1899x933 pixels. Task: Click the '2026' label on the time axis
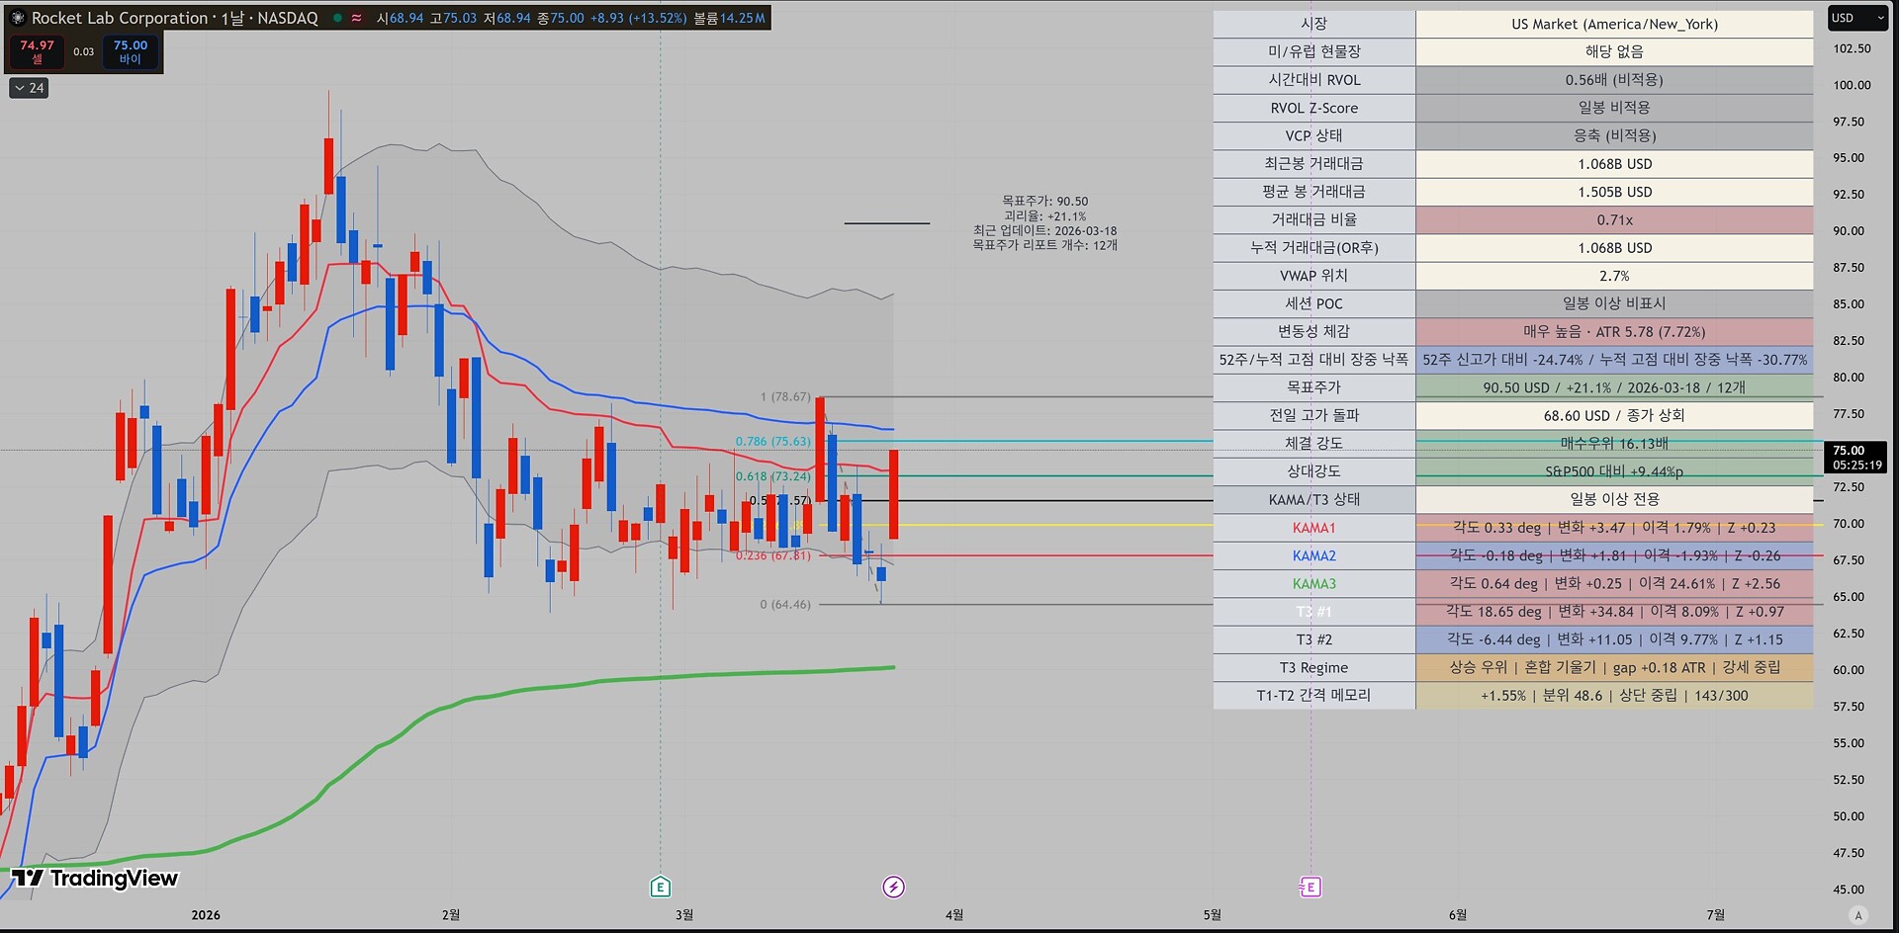pyautogui.click(x=206, y=915)
